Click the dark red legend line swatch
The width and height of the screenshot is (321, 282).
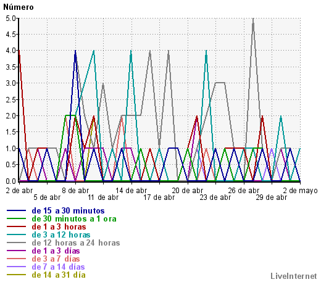point(16,226)
